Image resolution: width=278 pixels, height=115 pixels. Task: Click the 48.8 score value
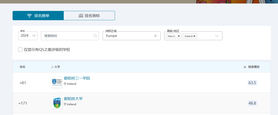[x=252, y=103]
